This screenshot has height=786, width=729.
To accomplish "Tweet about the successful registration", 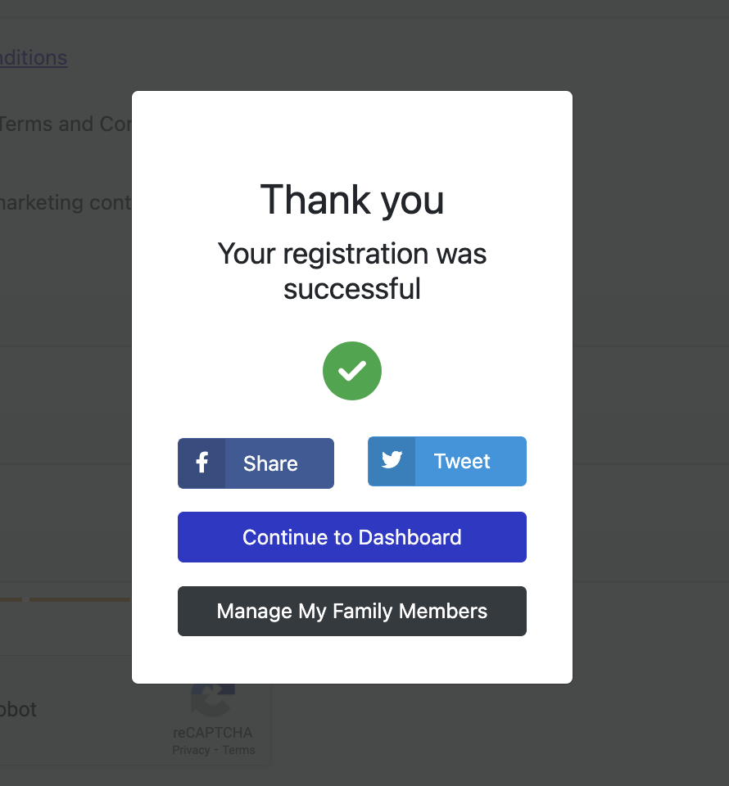I will (x=447, y=461).
